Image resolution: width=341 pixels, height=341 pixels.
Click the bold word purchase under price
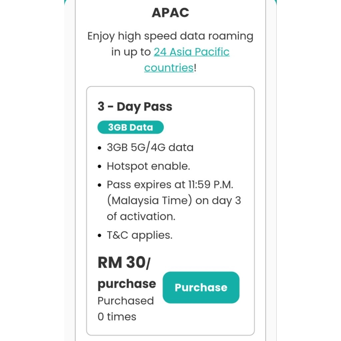[127, 284]
